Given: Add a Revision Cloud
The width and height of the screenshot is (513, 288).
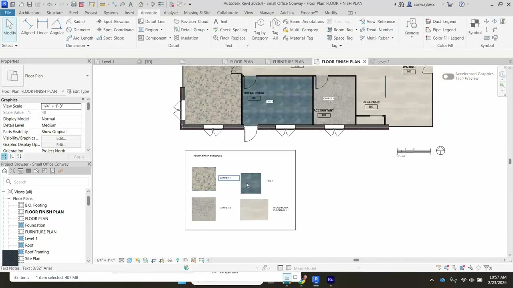Looking at the screenshot, I should 191,22.
